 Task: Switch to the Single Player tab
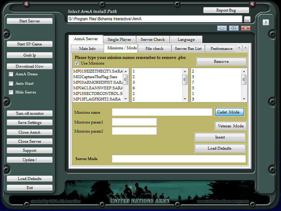[x=119, y=39]
